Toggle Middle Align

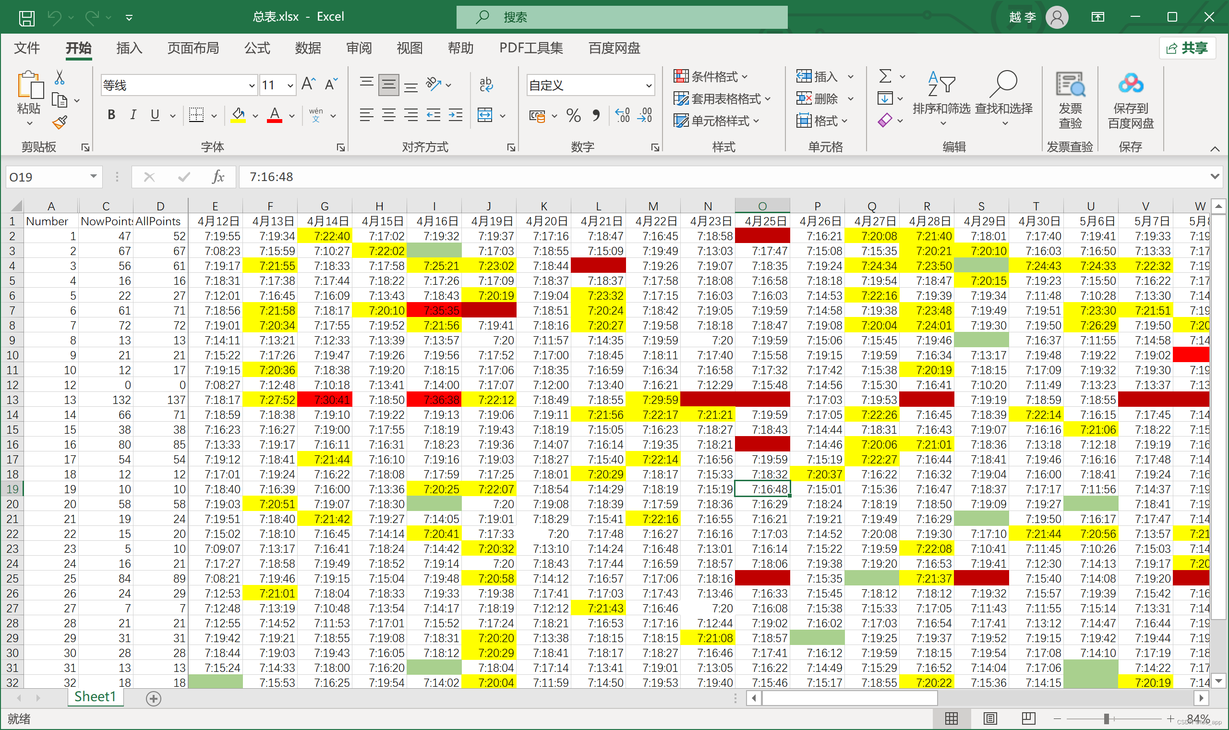[x=388, y=85]
